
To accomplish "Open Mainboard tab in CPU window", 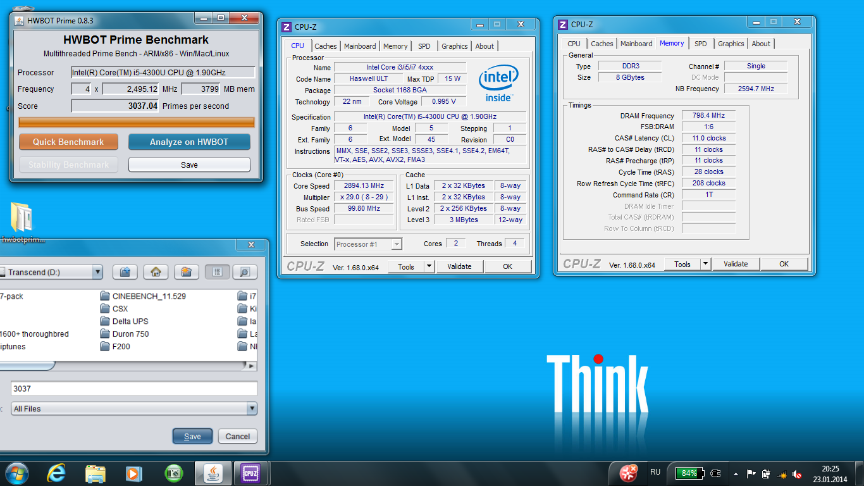I will (x=360, y=46).
